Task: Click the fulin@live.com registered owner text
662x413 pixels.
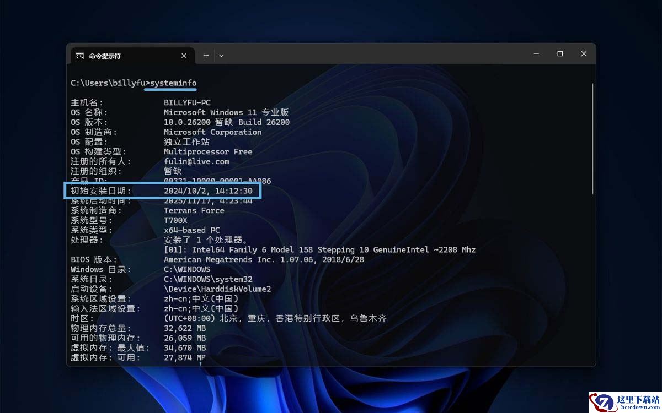Action: pyautogui.click(x=196, y=161)
